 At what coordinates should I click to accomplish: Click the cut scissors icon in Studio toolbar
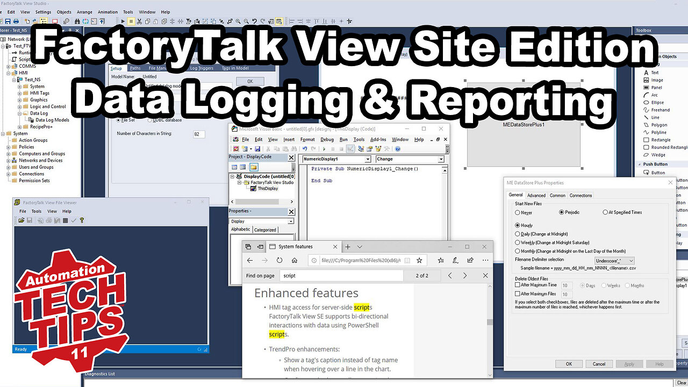(139, 21)
